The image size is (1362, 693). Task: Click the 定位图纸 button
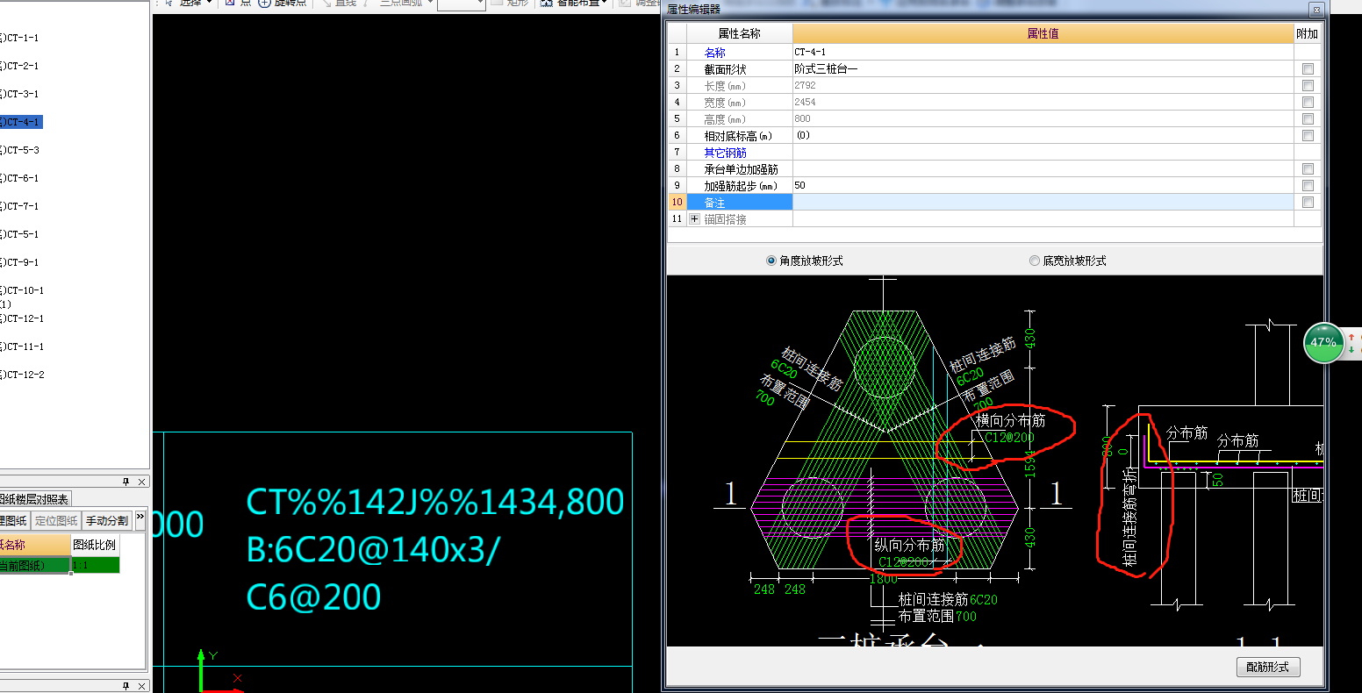56,520
